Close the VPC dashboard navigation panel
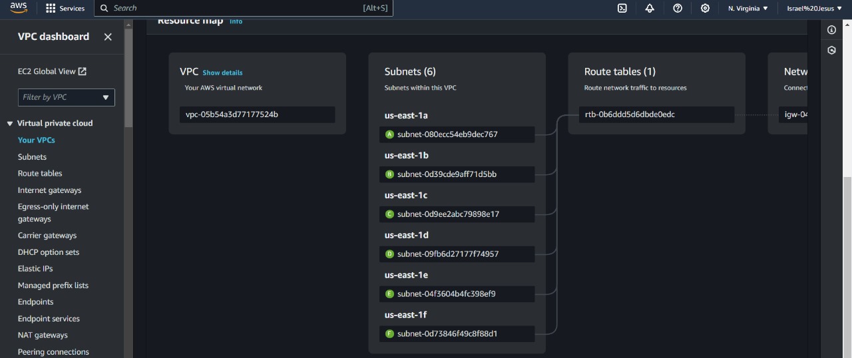852x358 pixels. pyautogui.click(x=108, y=37)
